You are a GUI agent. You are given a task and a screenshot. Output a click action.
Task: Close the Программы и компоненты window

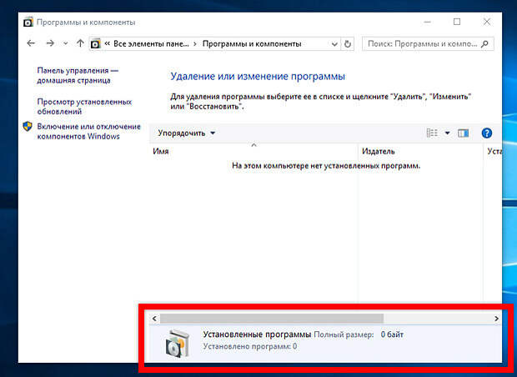point(487,22)
